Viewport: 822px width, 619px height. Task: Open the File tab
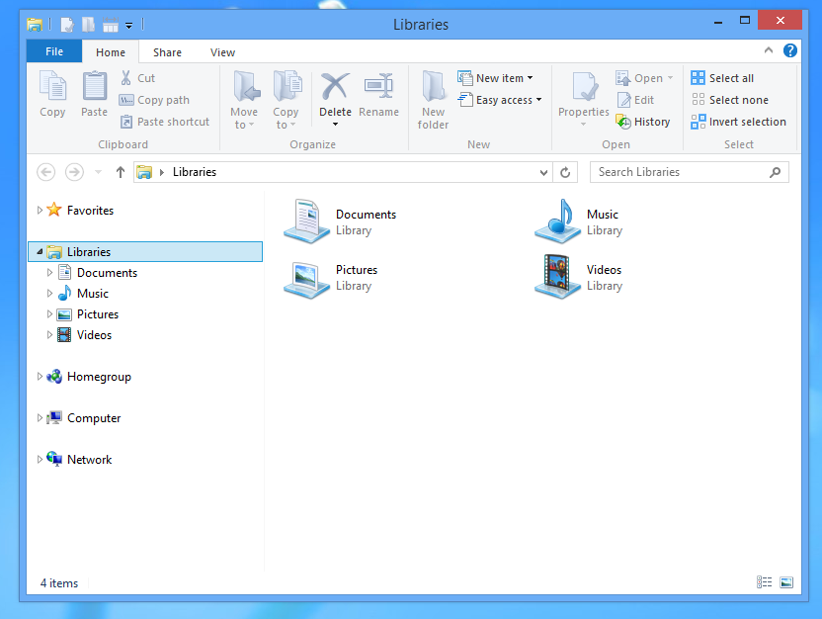54,51
